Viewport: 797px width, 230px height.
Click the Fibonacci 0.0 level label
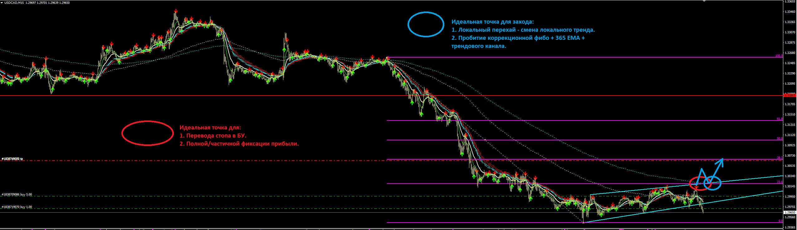tap(780, 221)
